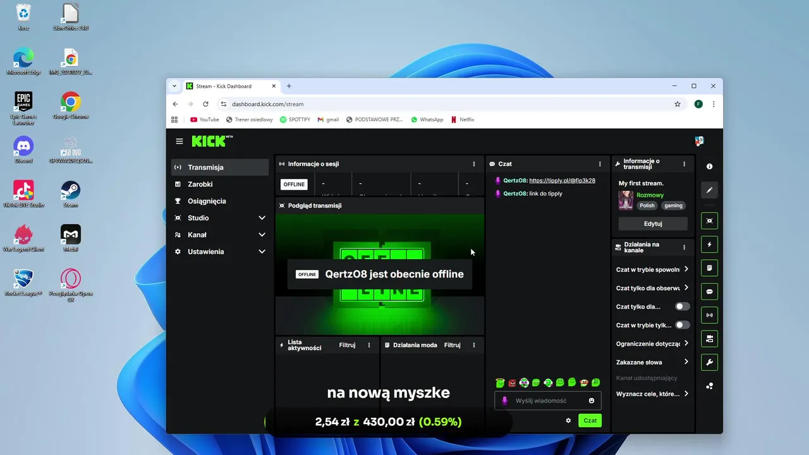Select Transmisja in the sidebar
809x455 pixels.
tap(220, 167)
